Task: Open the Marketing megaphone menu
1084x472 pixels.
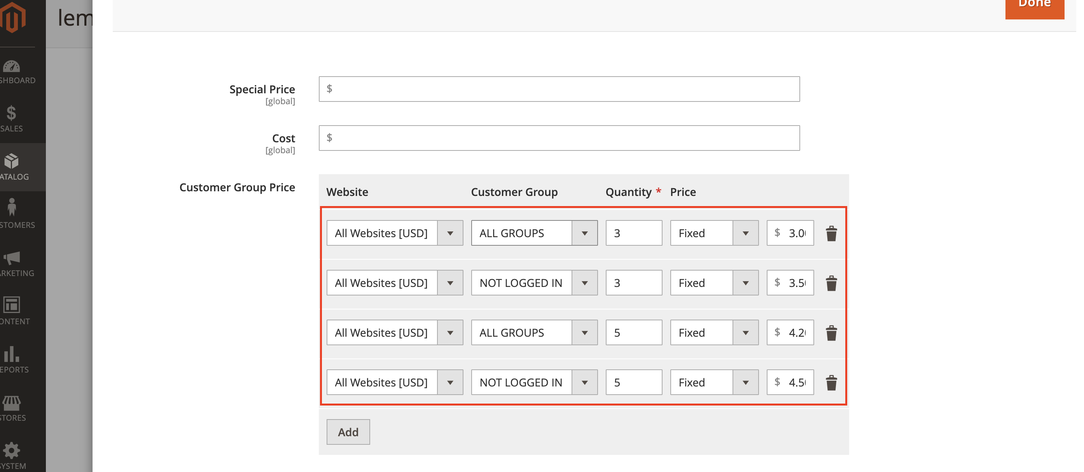Action: click(x=12, y=264)
